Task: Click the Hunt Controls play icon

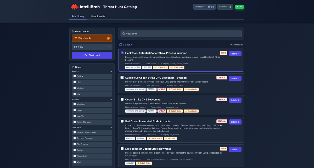Action: 73,31
